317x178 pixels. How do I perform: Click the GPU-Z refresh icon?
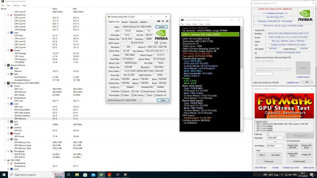click(163, 21)
